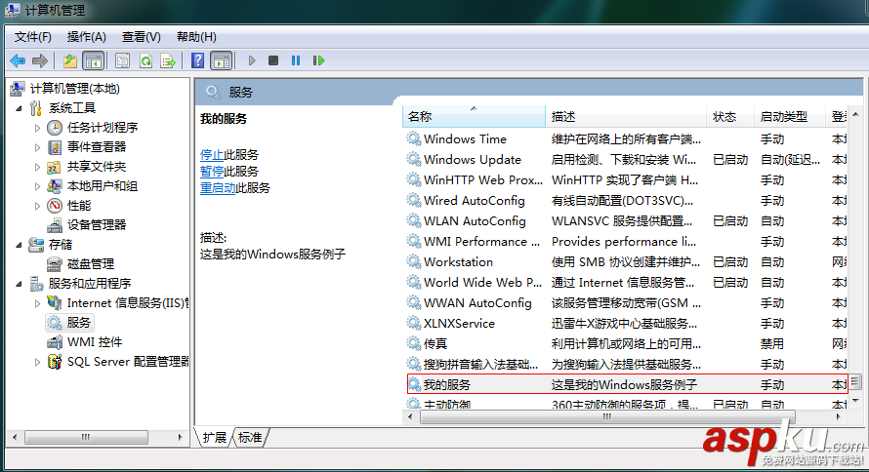Click the Pause service toolbar icon
This screenshot has height=472, width=869.
[296, 60]
